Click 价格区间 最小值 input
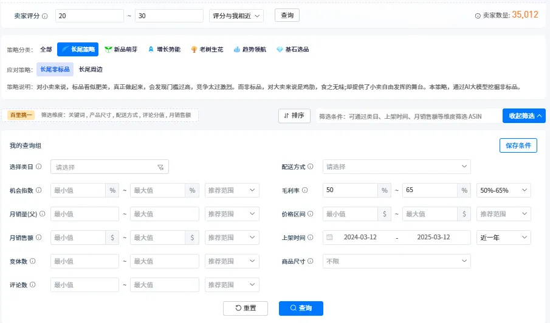The width and height of the screenshot is (550, 323). 350,214
